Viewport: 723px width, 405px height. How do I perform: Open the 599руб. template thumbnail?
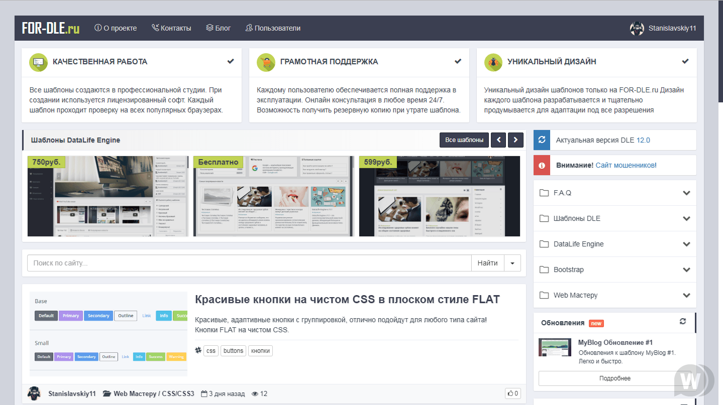[440, 196]
